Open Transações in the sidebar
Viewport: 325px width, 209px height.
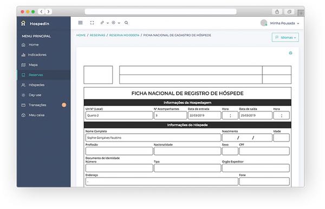point(43,105)
